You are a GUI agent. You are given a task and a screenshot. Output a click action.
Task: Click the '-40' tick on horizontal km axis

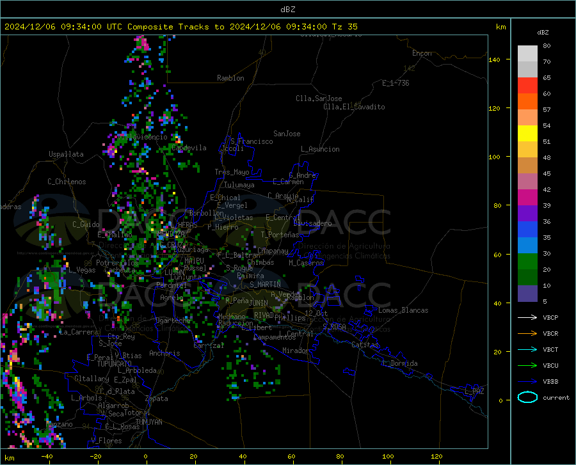47,457
